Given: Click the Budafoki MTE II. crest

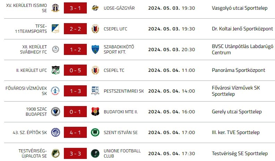Looking at the screenshot, I should point(95,112).
